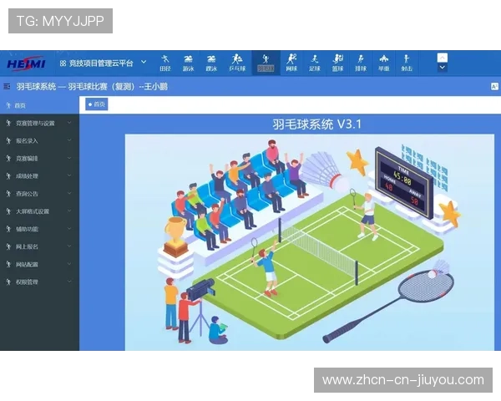Select the 游泳 (swimming) sport icon
The image size is (501, 401).
click(189, 62)
